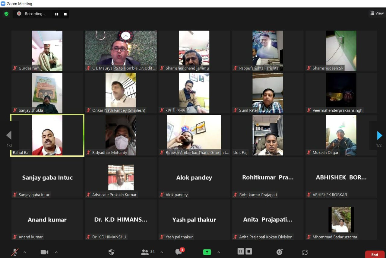Image resolution: width=386 pixels, height=258 pixels.
Task: Click muted mic icon beside Bidyadhar Mohanty
Action: tap(88, 153)
